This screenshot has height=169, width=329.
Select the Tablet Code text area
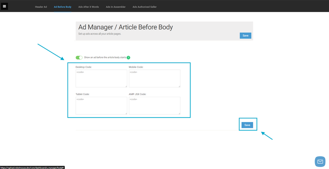click(x=101, y=105)
